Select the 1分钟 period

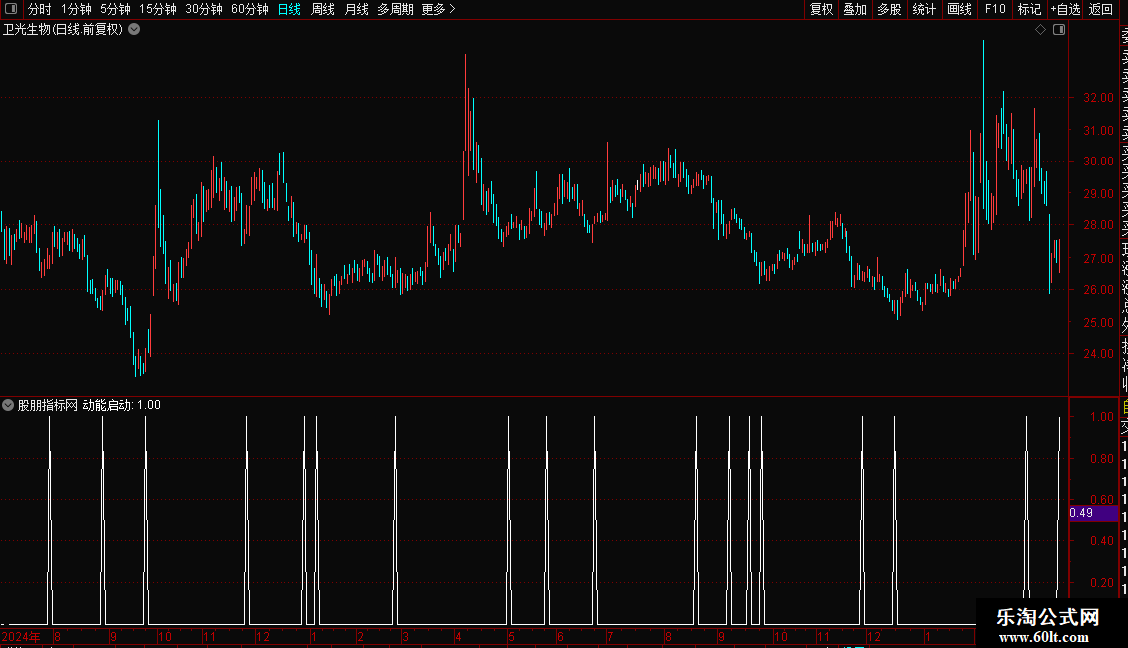pos(76,9)
